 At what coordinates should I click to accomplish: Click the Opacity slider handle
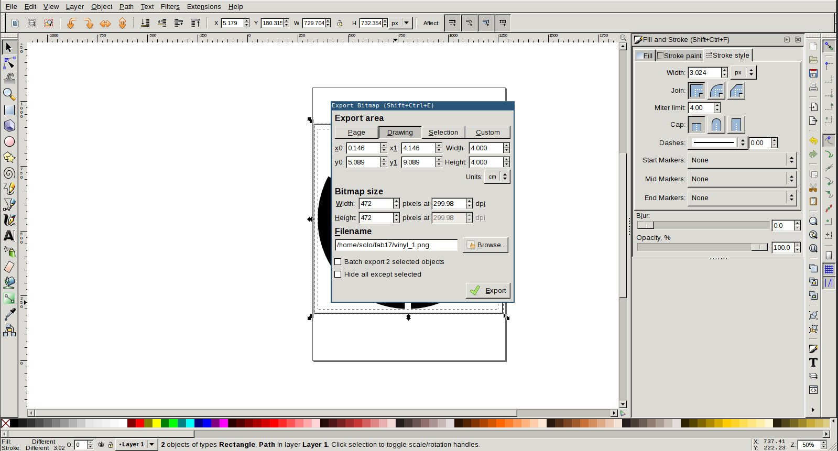point(759,247)
